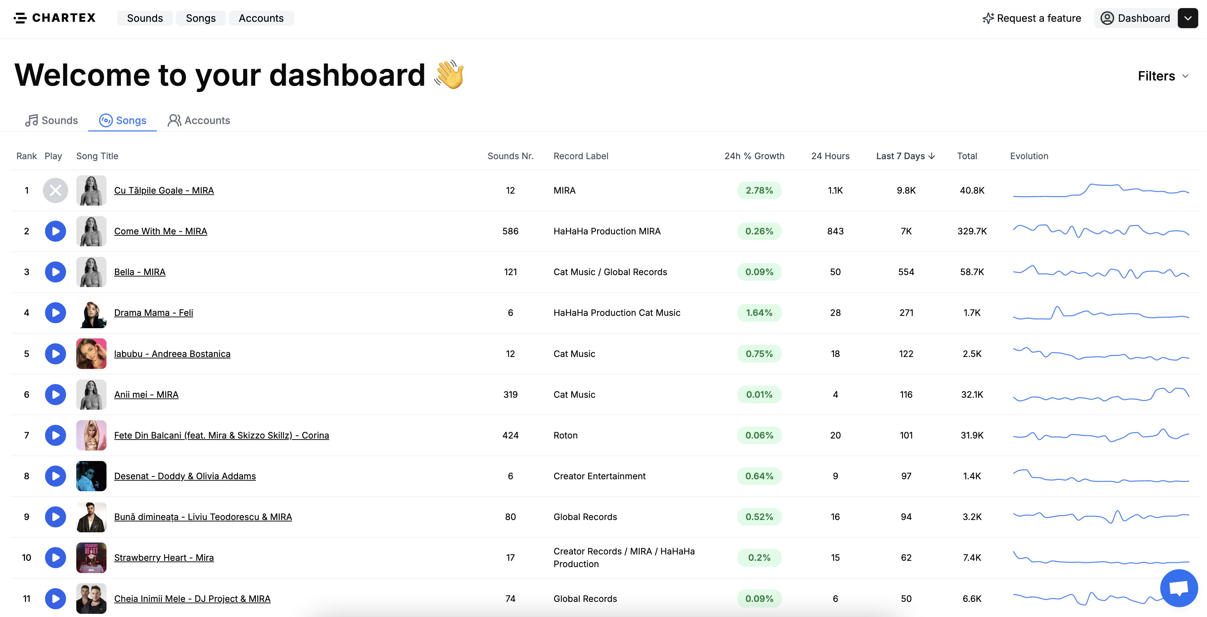The width and height of the screenshot is (1207, 617).
Task: Open Songs in the top navigation
Action: pyautogui.click(x=201, y=18)
